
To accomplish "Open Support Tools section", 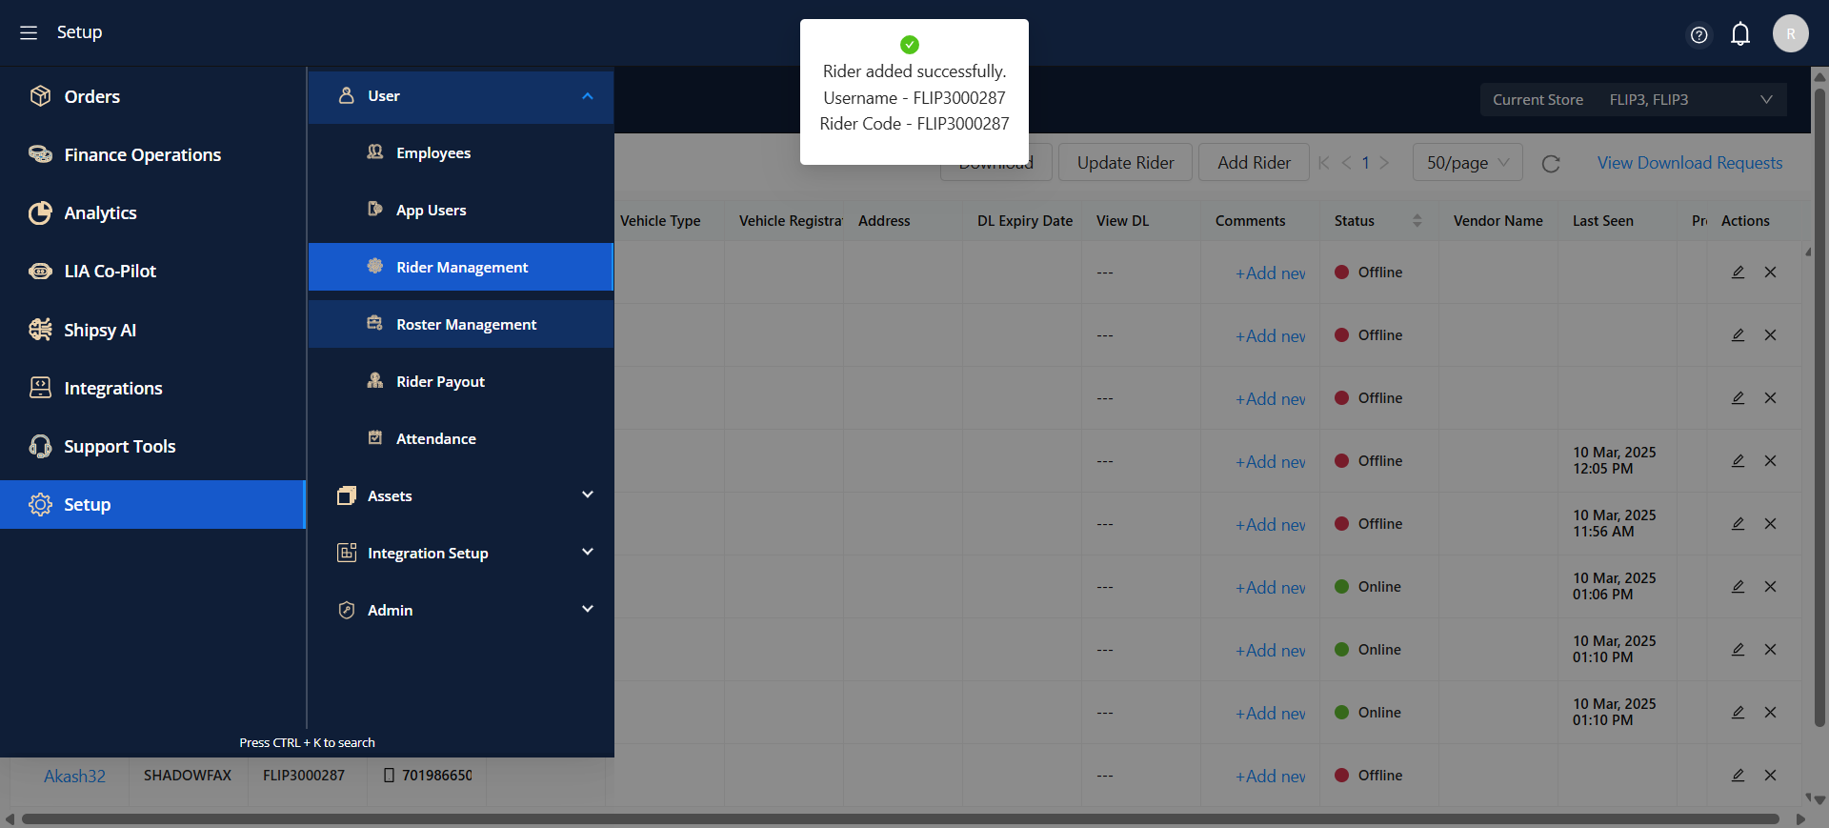I will click(152, 446).
